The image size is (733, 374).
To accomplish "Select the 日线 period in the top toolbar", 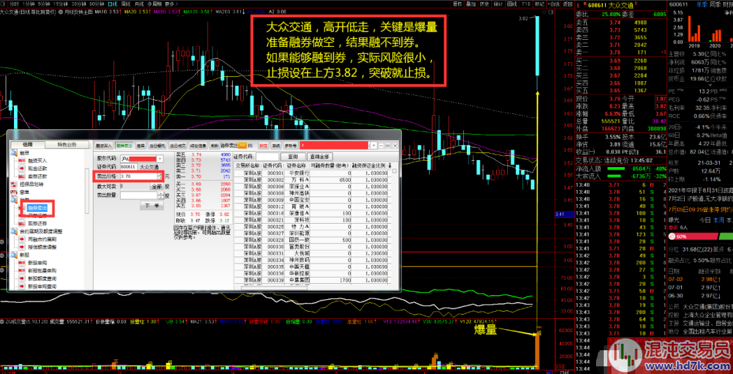I will 111,3.
